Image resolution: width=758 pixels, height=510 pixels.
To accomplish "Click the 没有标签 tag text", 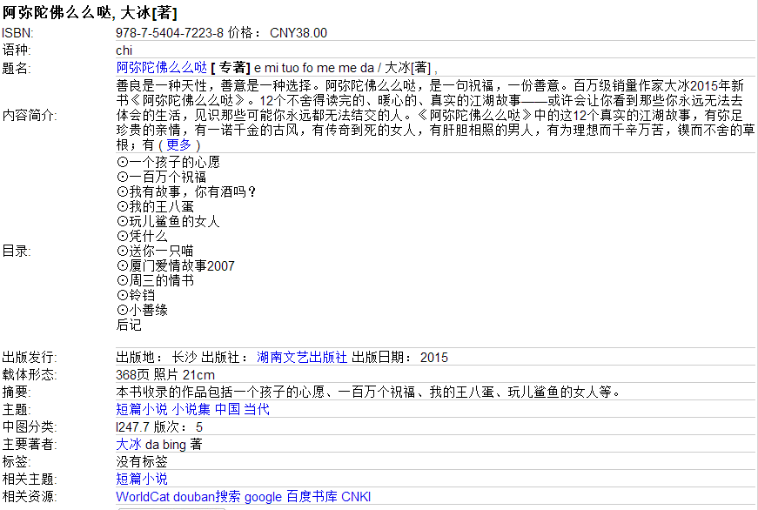I will coord(142,461).
